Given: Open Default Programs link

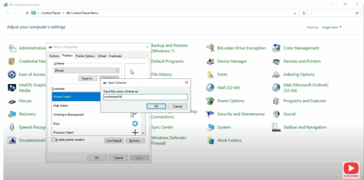Looking at the screenshot, I should 167,61.
